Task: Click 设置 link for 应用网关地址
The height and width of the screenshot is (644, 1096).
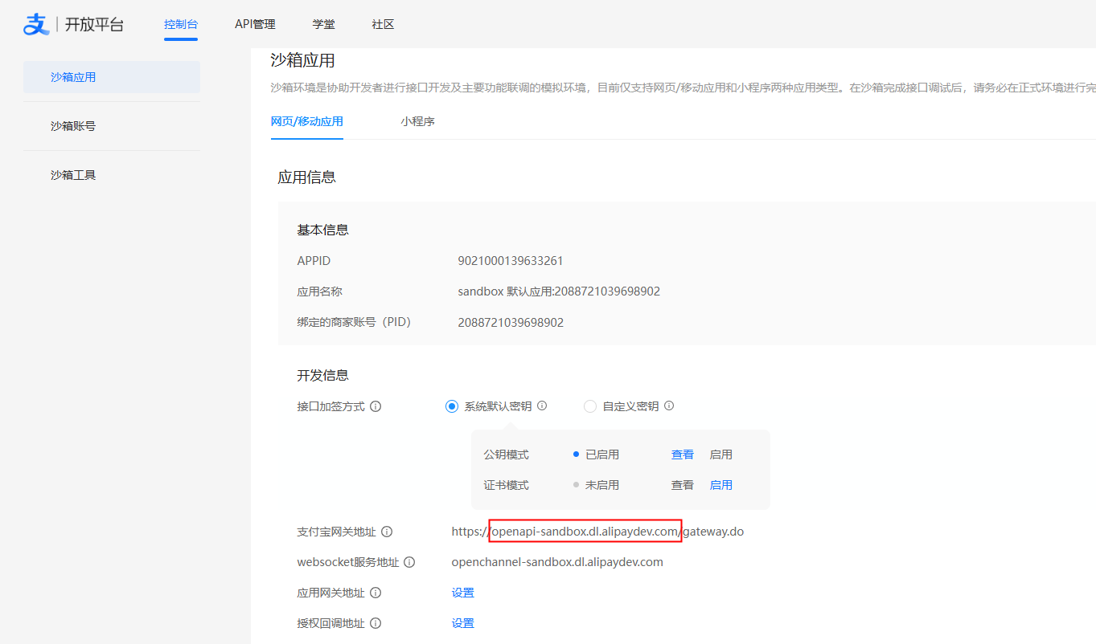Action: (463, 593)
